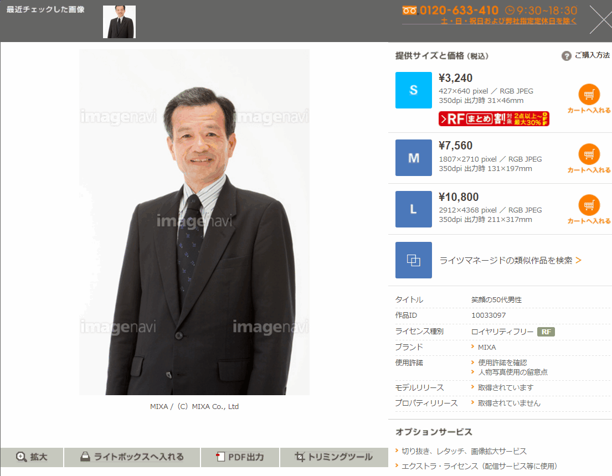Viewport: 612px width, 476px height.
Task: Click the RFまとめ割 discount banner
Action: point(493,118)
